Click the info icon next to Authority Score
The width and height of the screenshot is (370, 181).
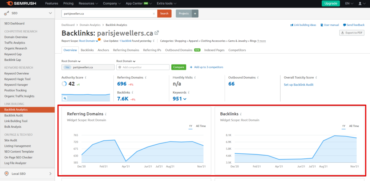[x=85, y=77]
